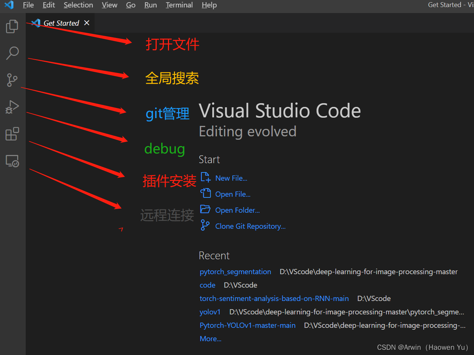
Task: Click the More... link under Recent
Action: [x=210, y=339]
